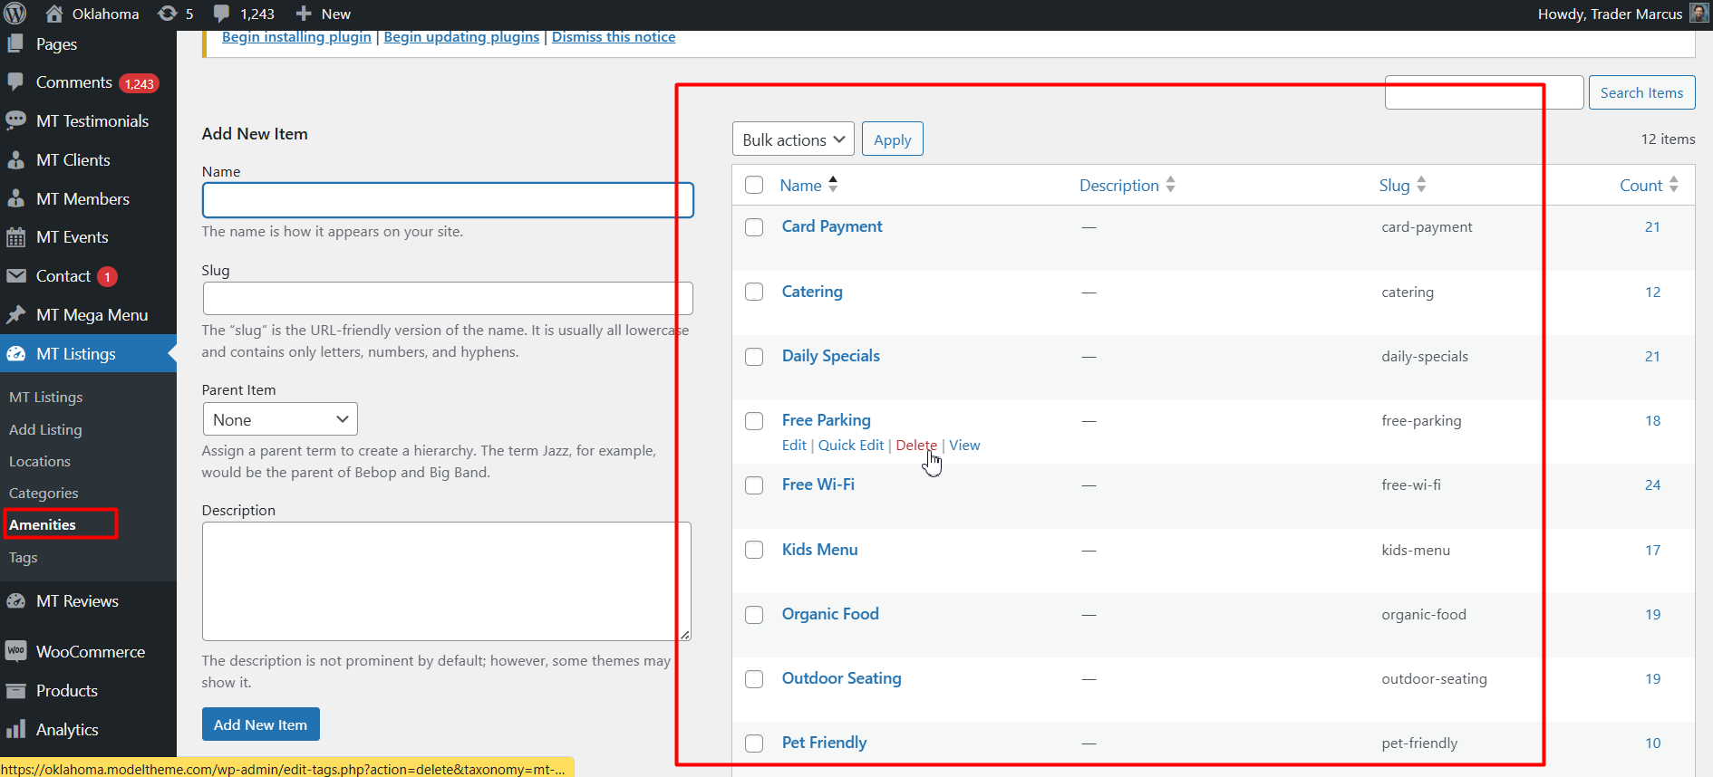This screenshot has width=1713, height=777.
Task: Focus the search items input box
Action: pyautogui.click(x=1484, y=92)
